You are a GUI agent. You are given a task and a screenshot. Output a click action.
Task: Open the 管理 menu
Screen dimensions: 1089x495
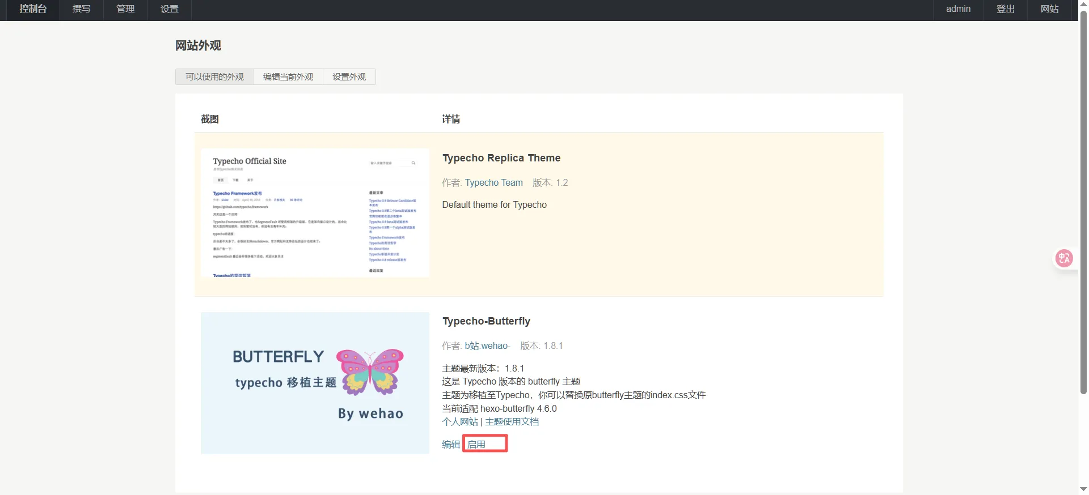[x=125, y=9]
